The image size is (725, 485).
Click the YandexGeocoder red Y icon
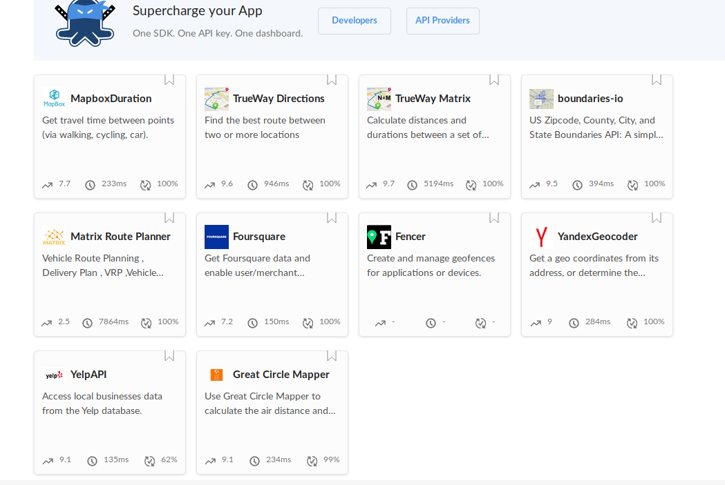[x=541, y=237]
